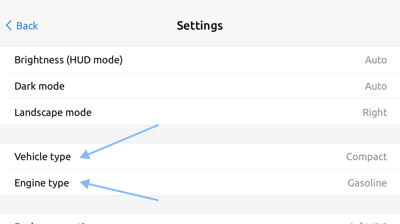
Task: Click the blue back chevron icon
Action: (9, 26)
